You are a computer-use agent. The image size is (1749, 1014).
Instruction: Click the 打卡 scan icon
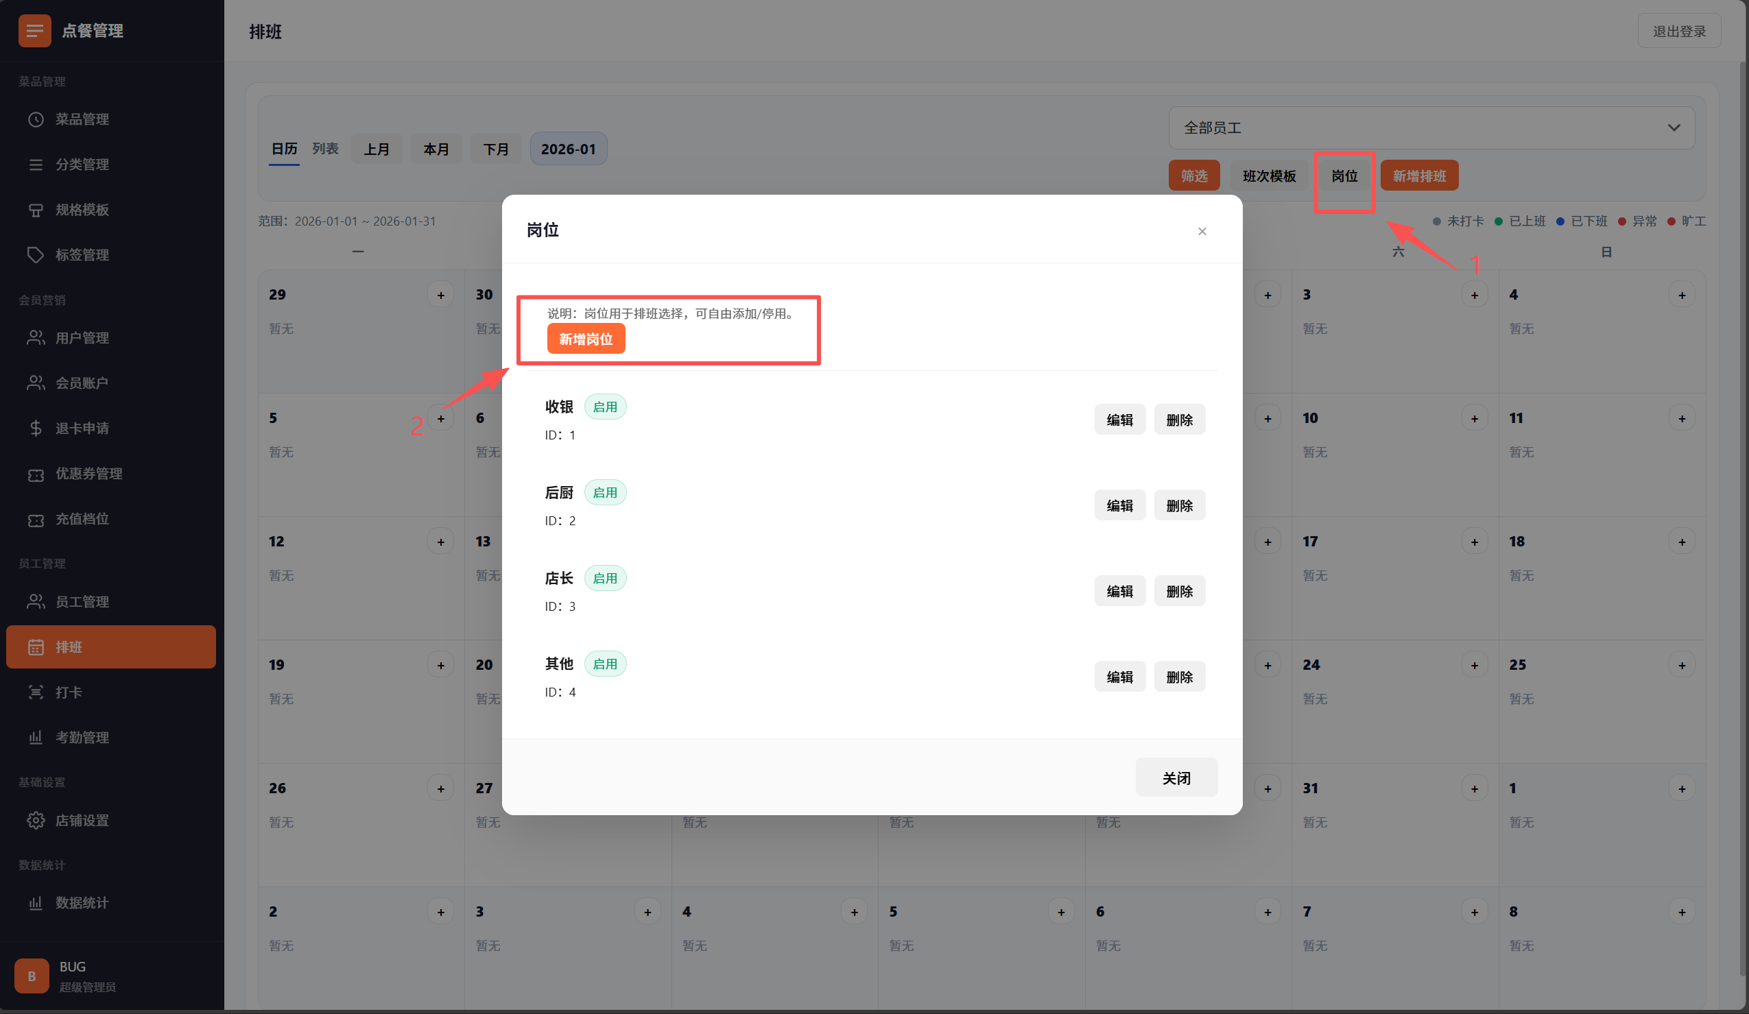[x=36, y=692]
